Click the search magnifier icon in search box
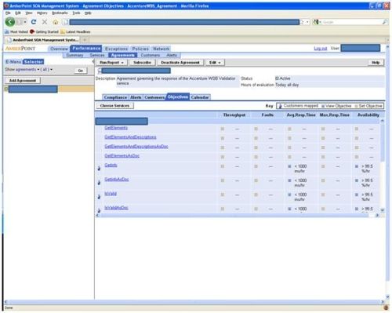Screen dimensions: 392x313 384,22
